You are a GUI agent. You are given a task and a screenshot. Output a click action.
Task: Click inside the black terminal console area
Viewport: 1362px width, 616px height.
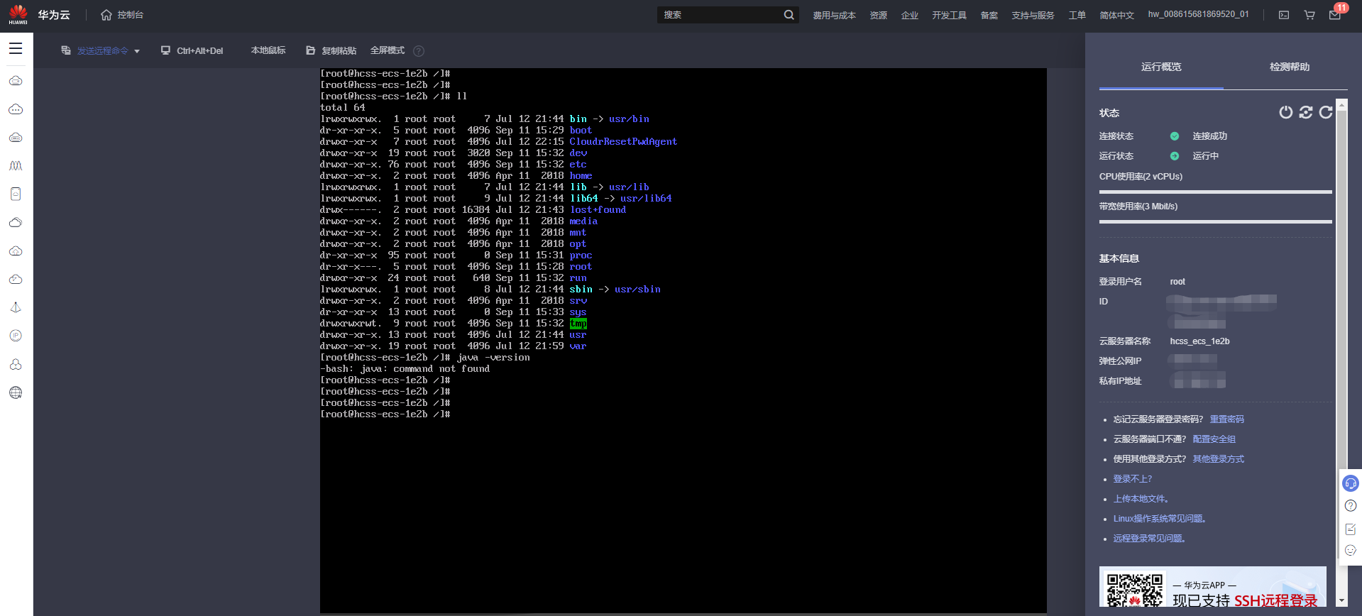[x=683, y=341]
